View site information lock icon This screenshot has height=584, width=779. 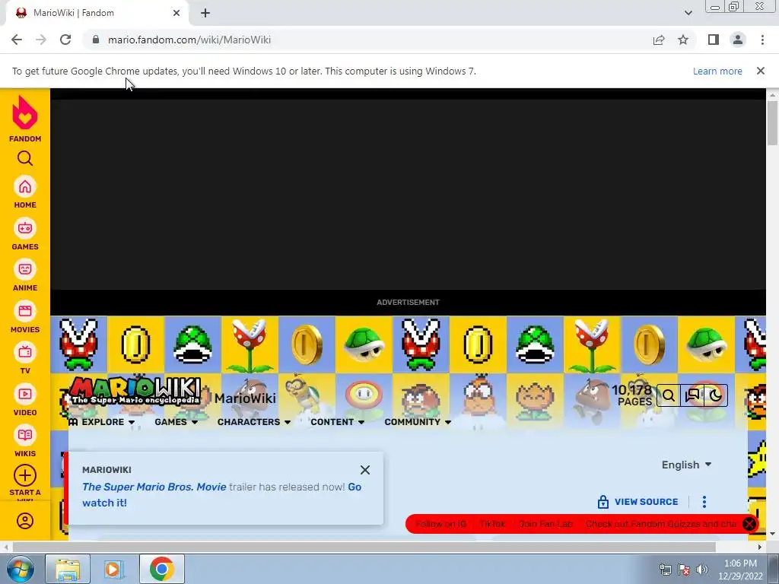coord(95,40)
